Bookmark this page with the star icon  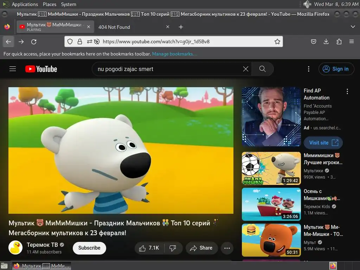[277, 41]
